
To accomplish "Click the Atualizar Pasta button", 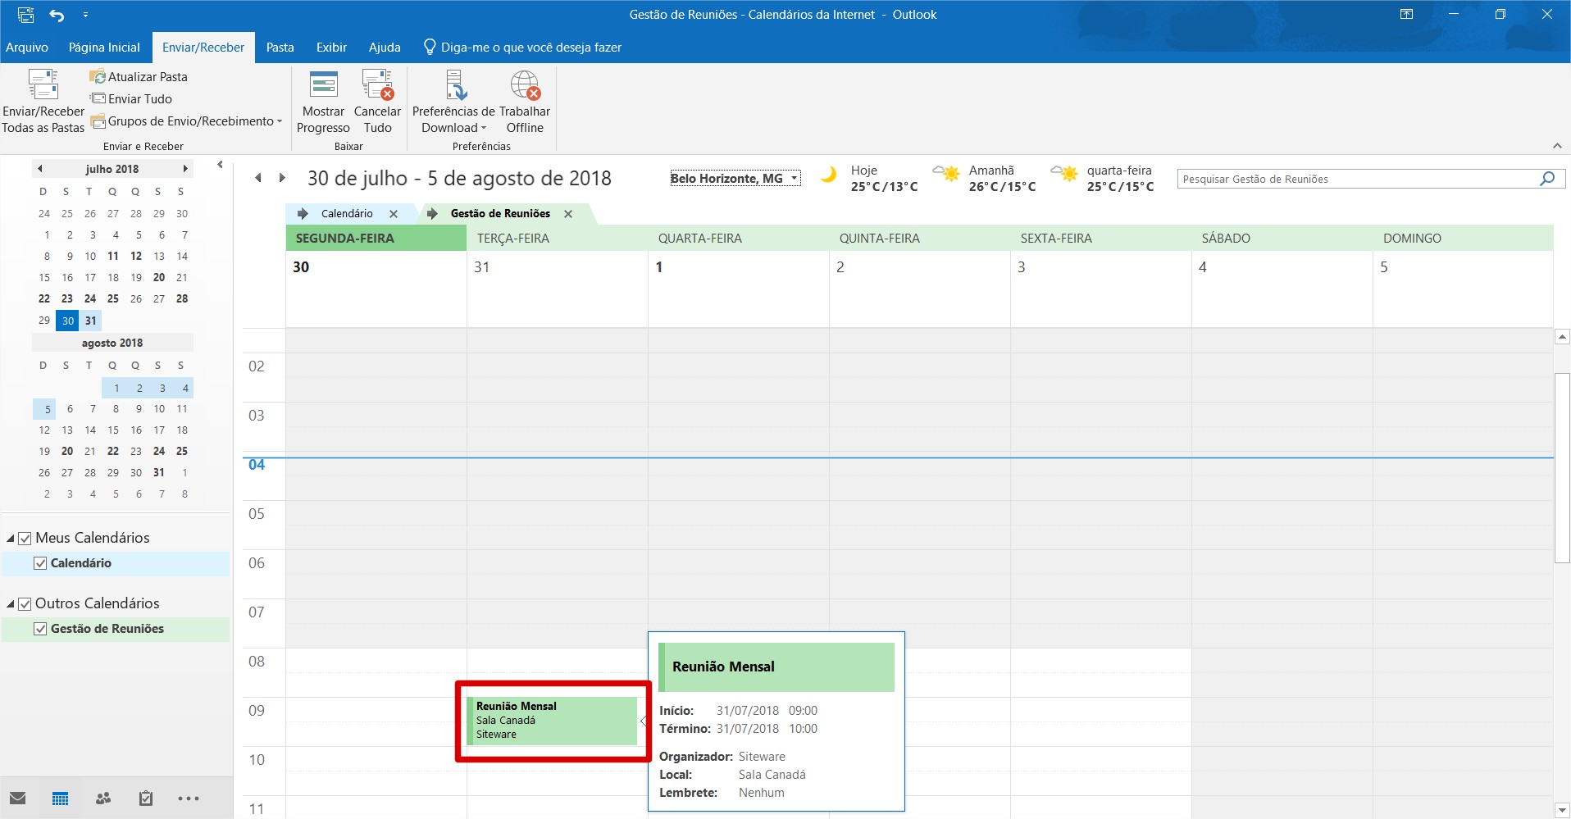I will coord(139,77).
